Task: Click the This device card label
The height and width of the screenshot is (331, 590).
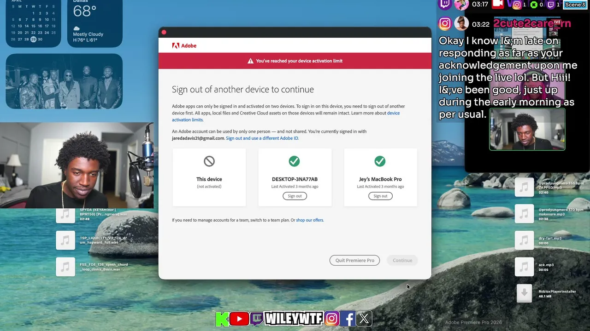Action: tap(209, 179)
